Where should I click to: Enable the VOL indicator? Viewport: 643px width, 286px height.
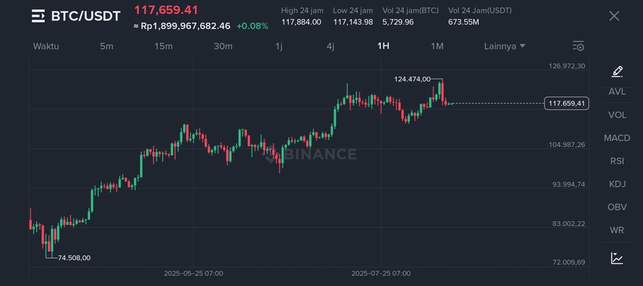(617, 115)
